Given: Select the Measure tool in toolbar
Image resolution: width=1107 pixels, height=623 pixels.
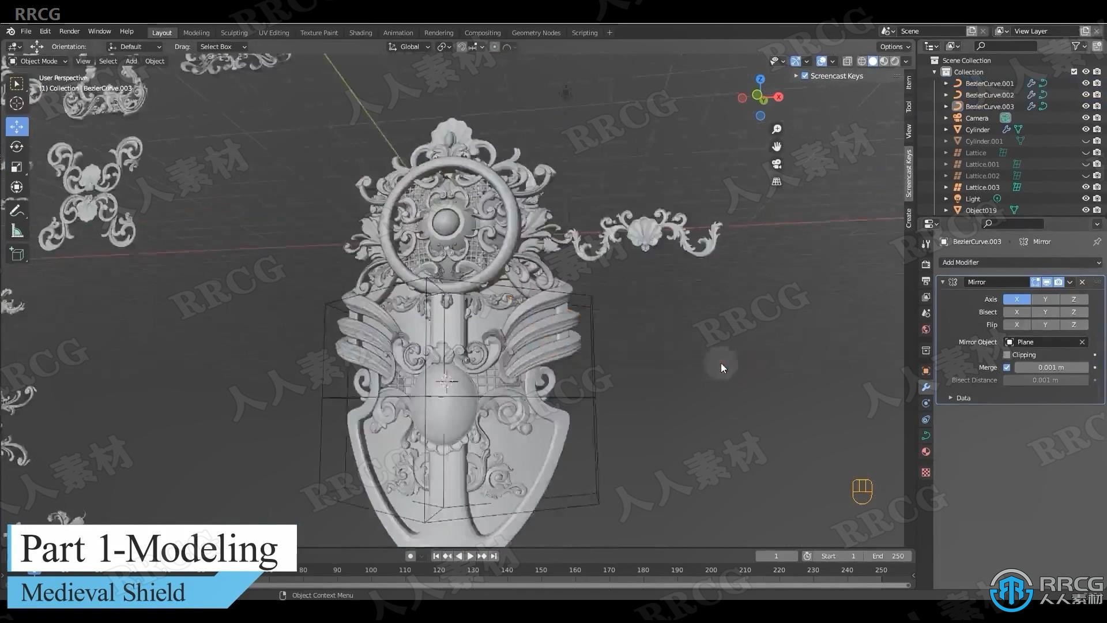Looking at the screenshot, I should (17, 231).
